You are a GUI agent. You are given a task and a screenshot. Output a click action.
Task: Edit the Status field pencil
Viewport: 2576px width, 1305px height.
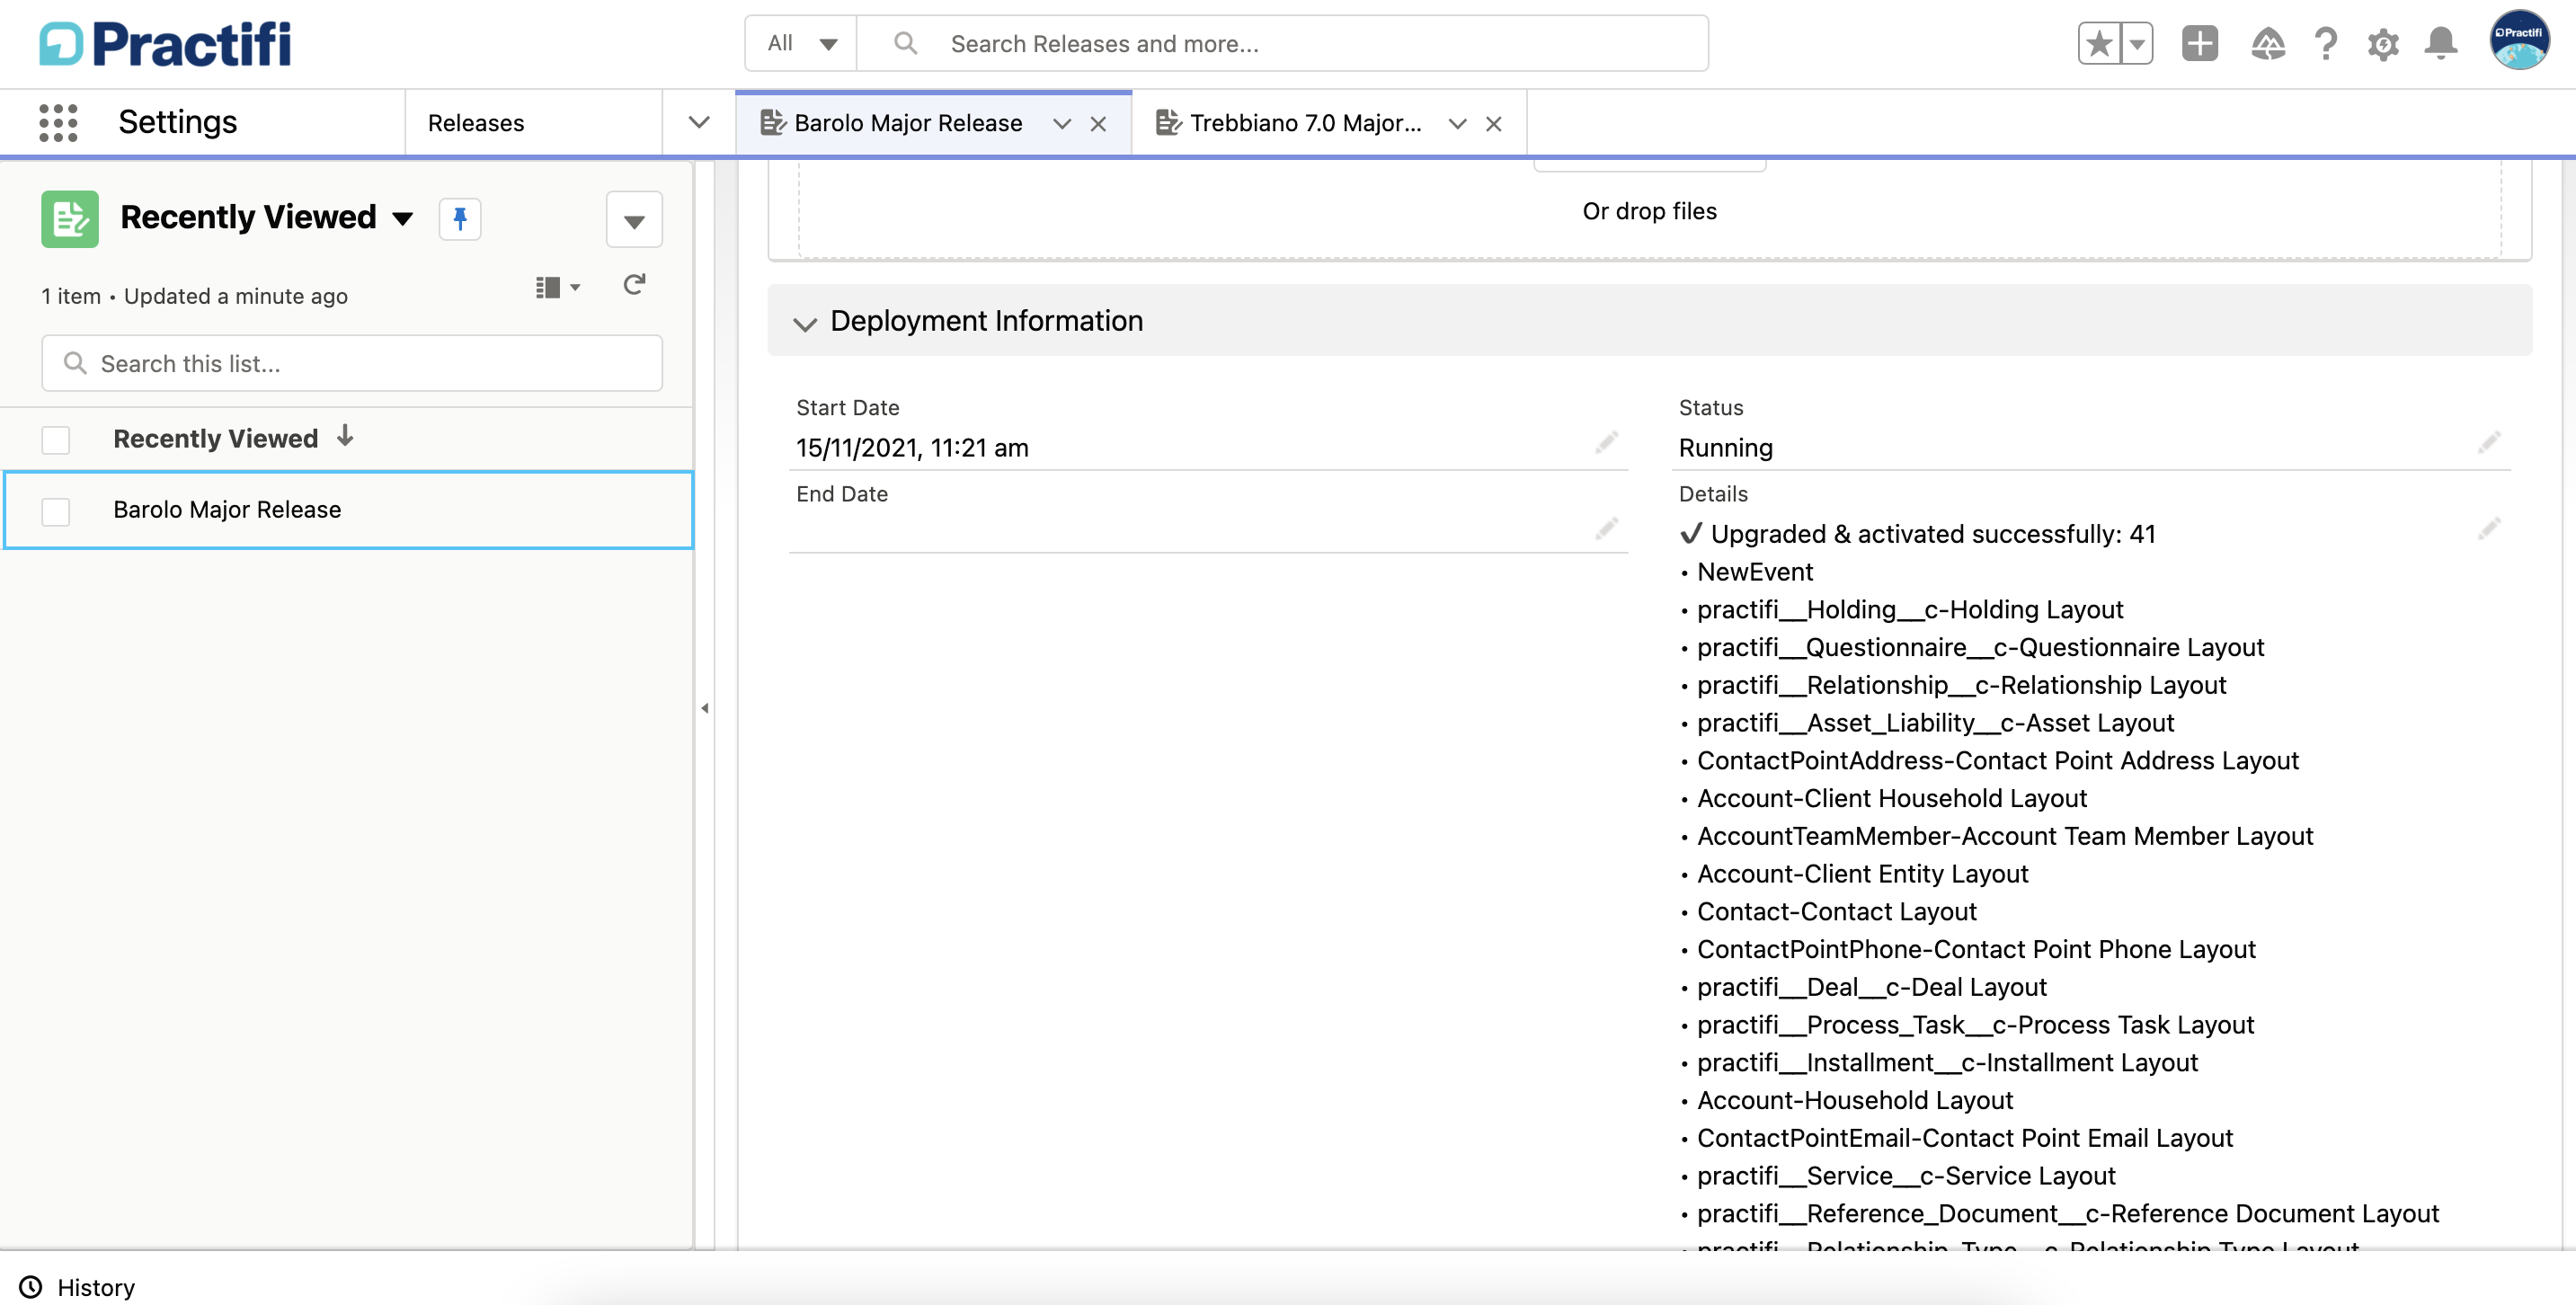pos(2489,442)
